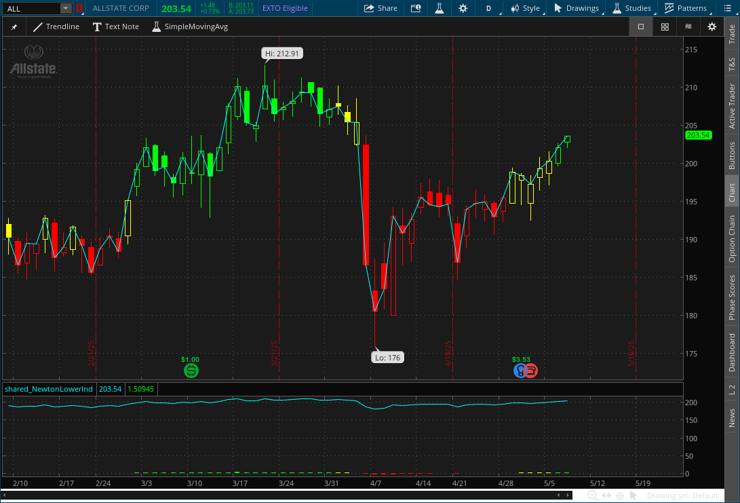Open the News sidebar tab
This screenshot has height=503, width=740.
coord(732,418)
